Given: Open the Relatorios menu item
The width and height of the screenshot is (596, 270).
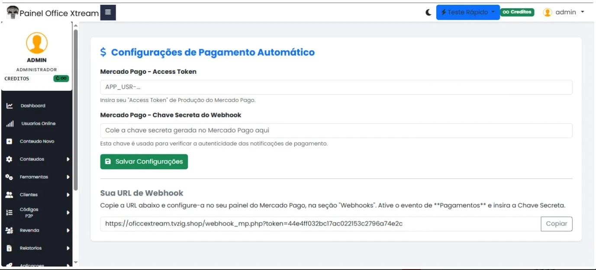Looking at the screenshot, I should tap(31, 248).
